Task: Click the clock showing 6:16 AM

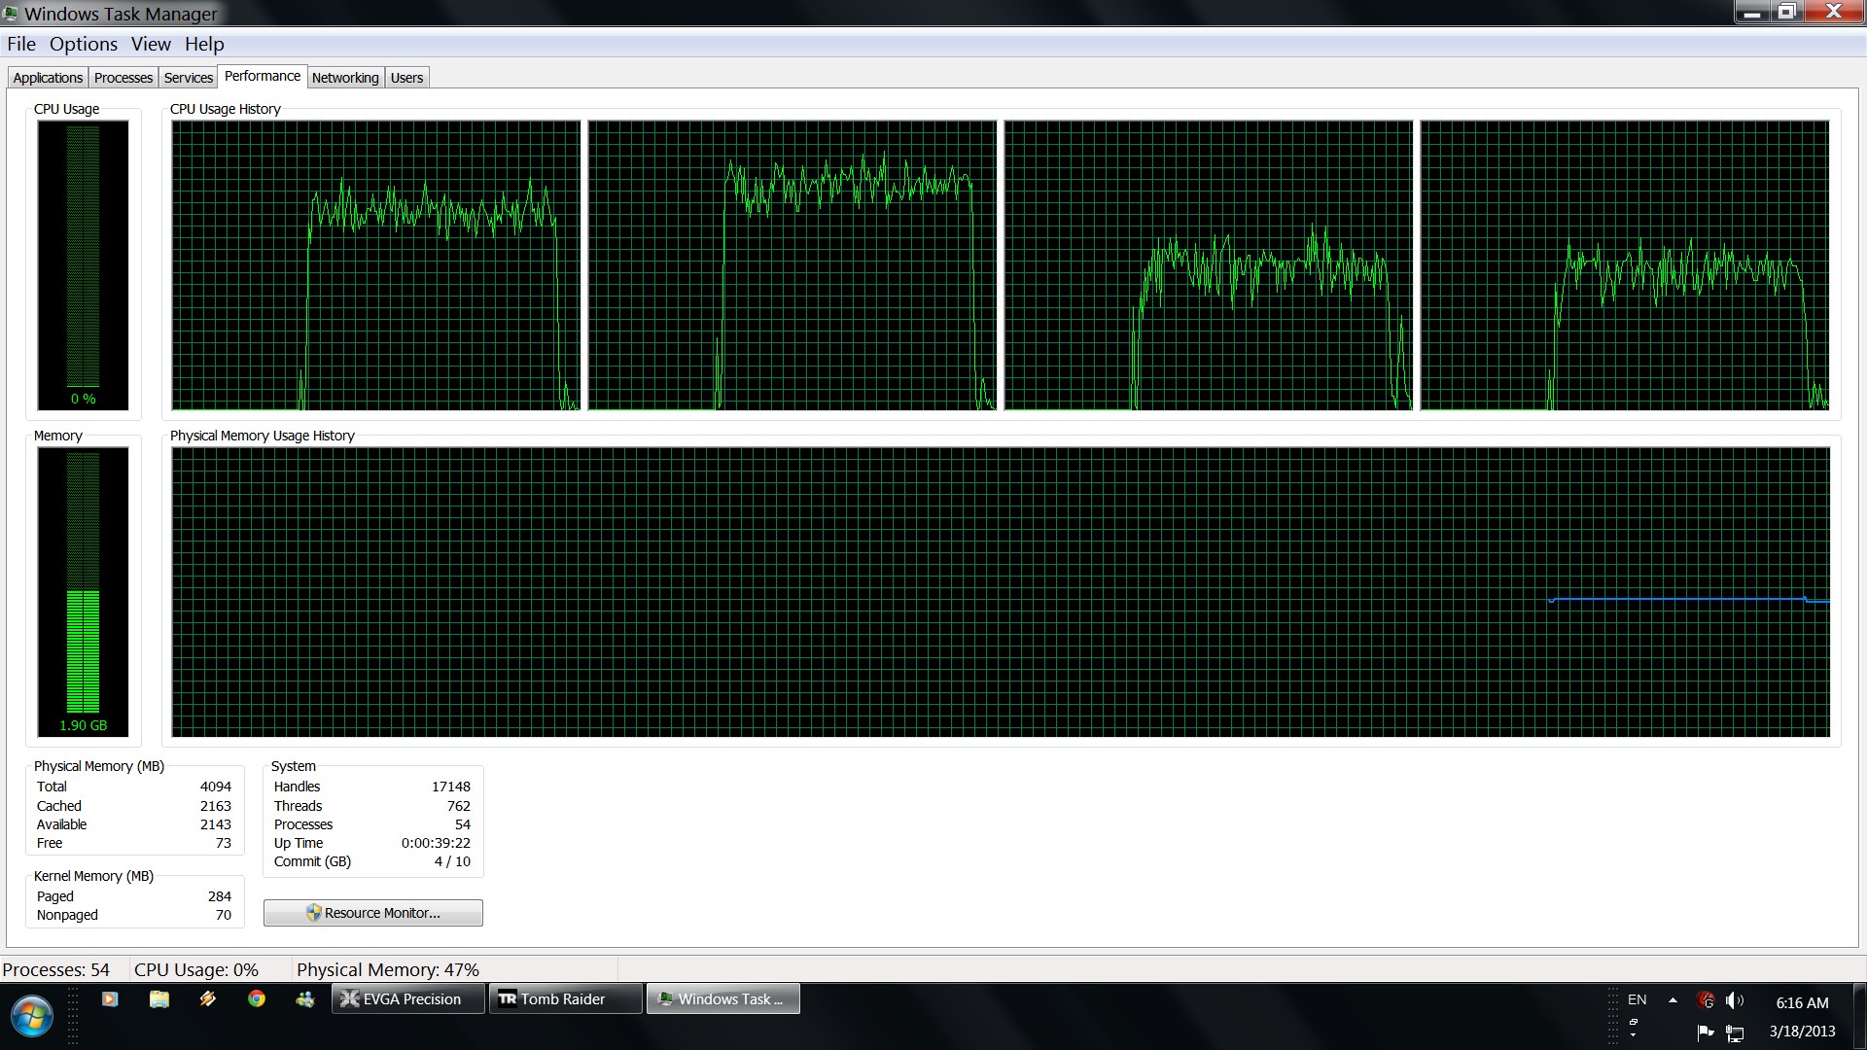Action: click(1801, 1002)
